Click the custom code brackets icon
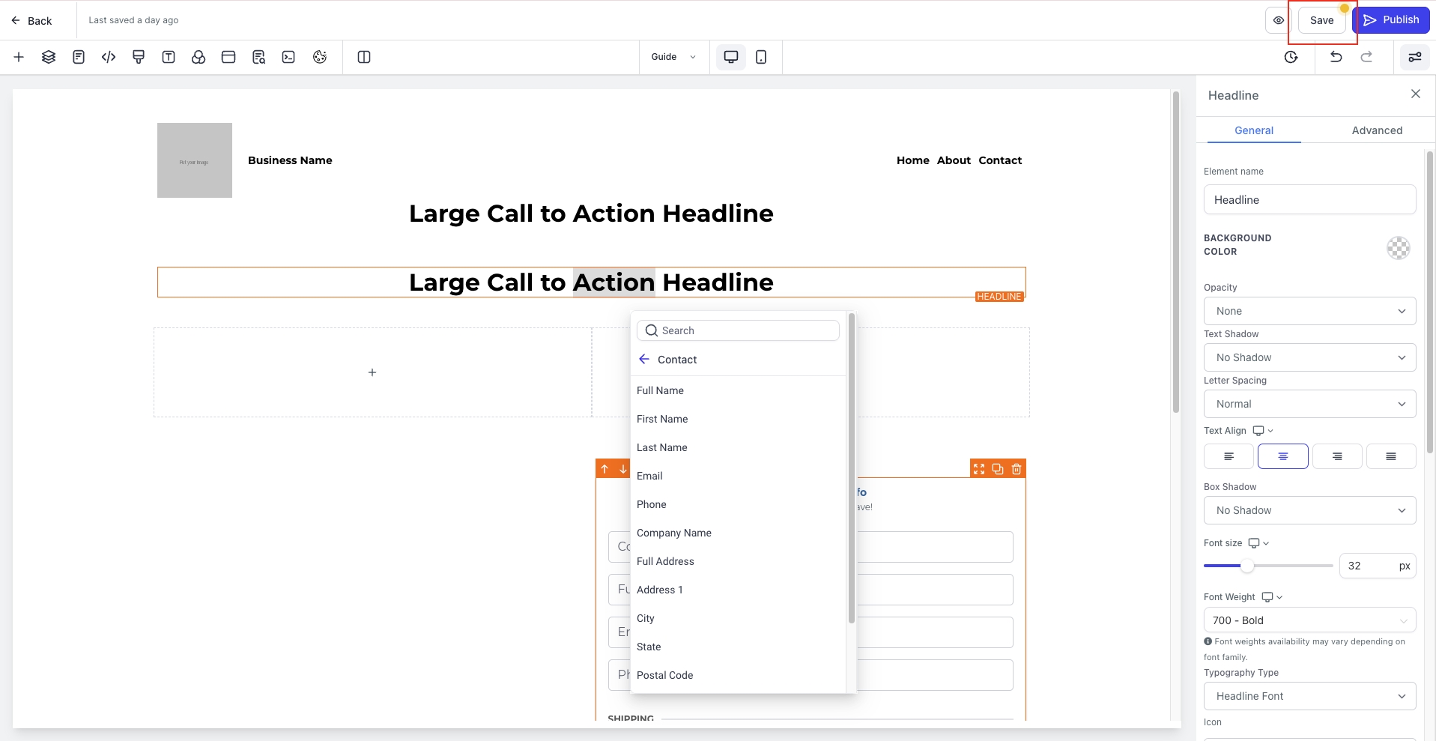 tap(109, 57)
